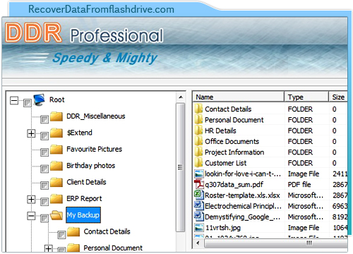The width and height of the screenshot is (353, 254).
Task: Tick the Root checkbox
Action: (28, 103)
